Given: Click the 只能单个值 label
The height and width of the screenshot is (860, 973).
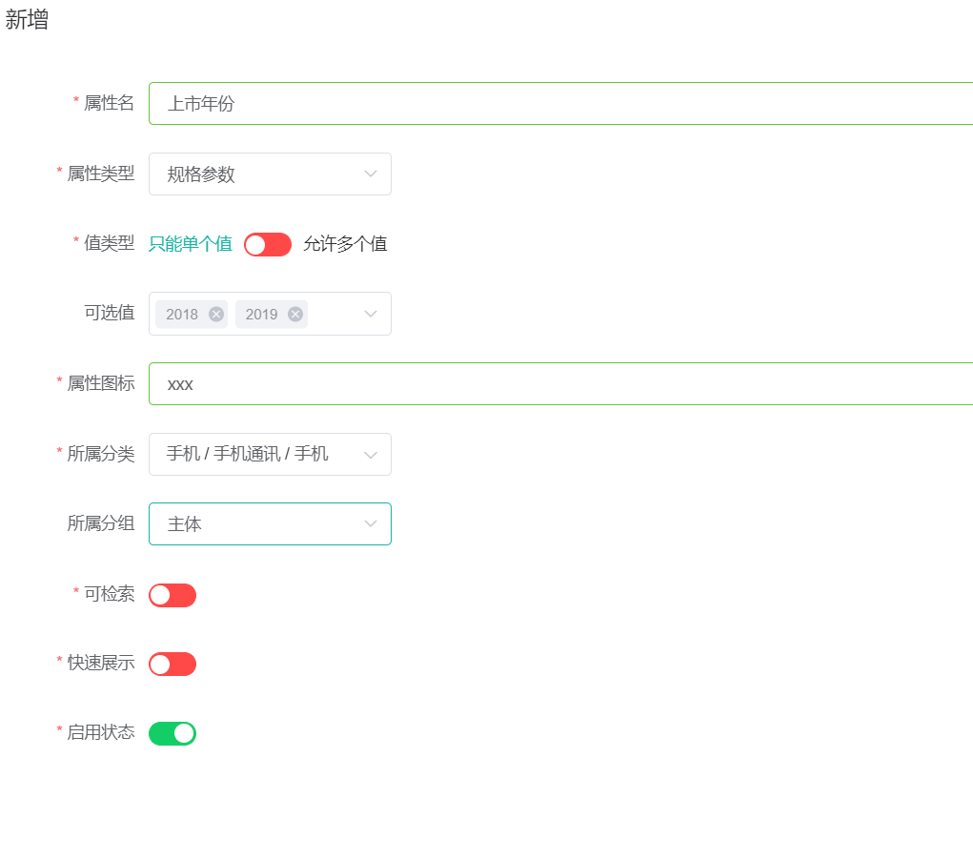Looking at the screenshot, I should 191,244.
